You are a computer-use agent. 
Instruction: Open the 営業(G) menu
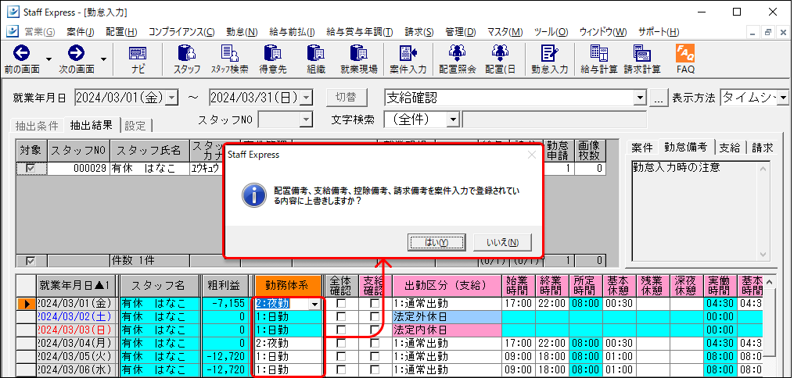[x=40, y=32]
